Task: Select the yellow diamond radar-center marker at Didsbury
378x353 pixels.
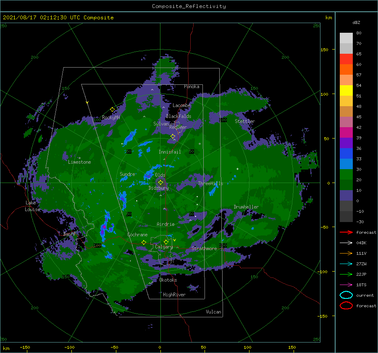Action: [x=160, y=183]
